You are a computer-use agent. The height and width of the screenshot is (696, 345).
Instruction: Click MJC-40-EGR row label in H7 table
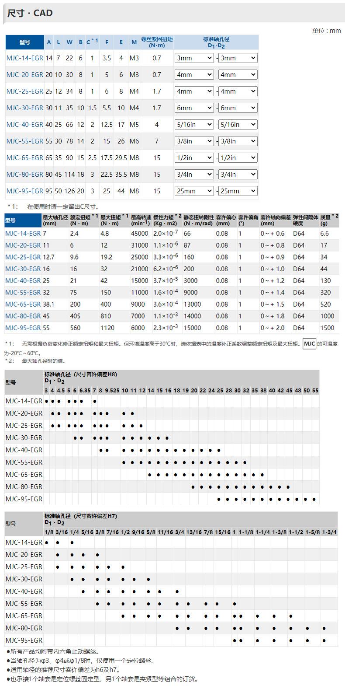click(x=24, y=591)
